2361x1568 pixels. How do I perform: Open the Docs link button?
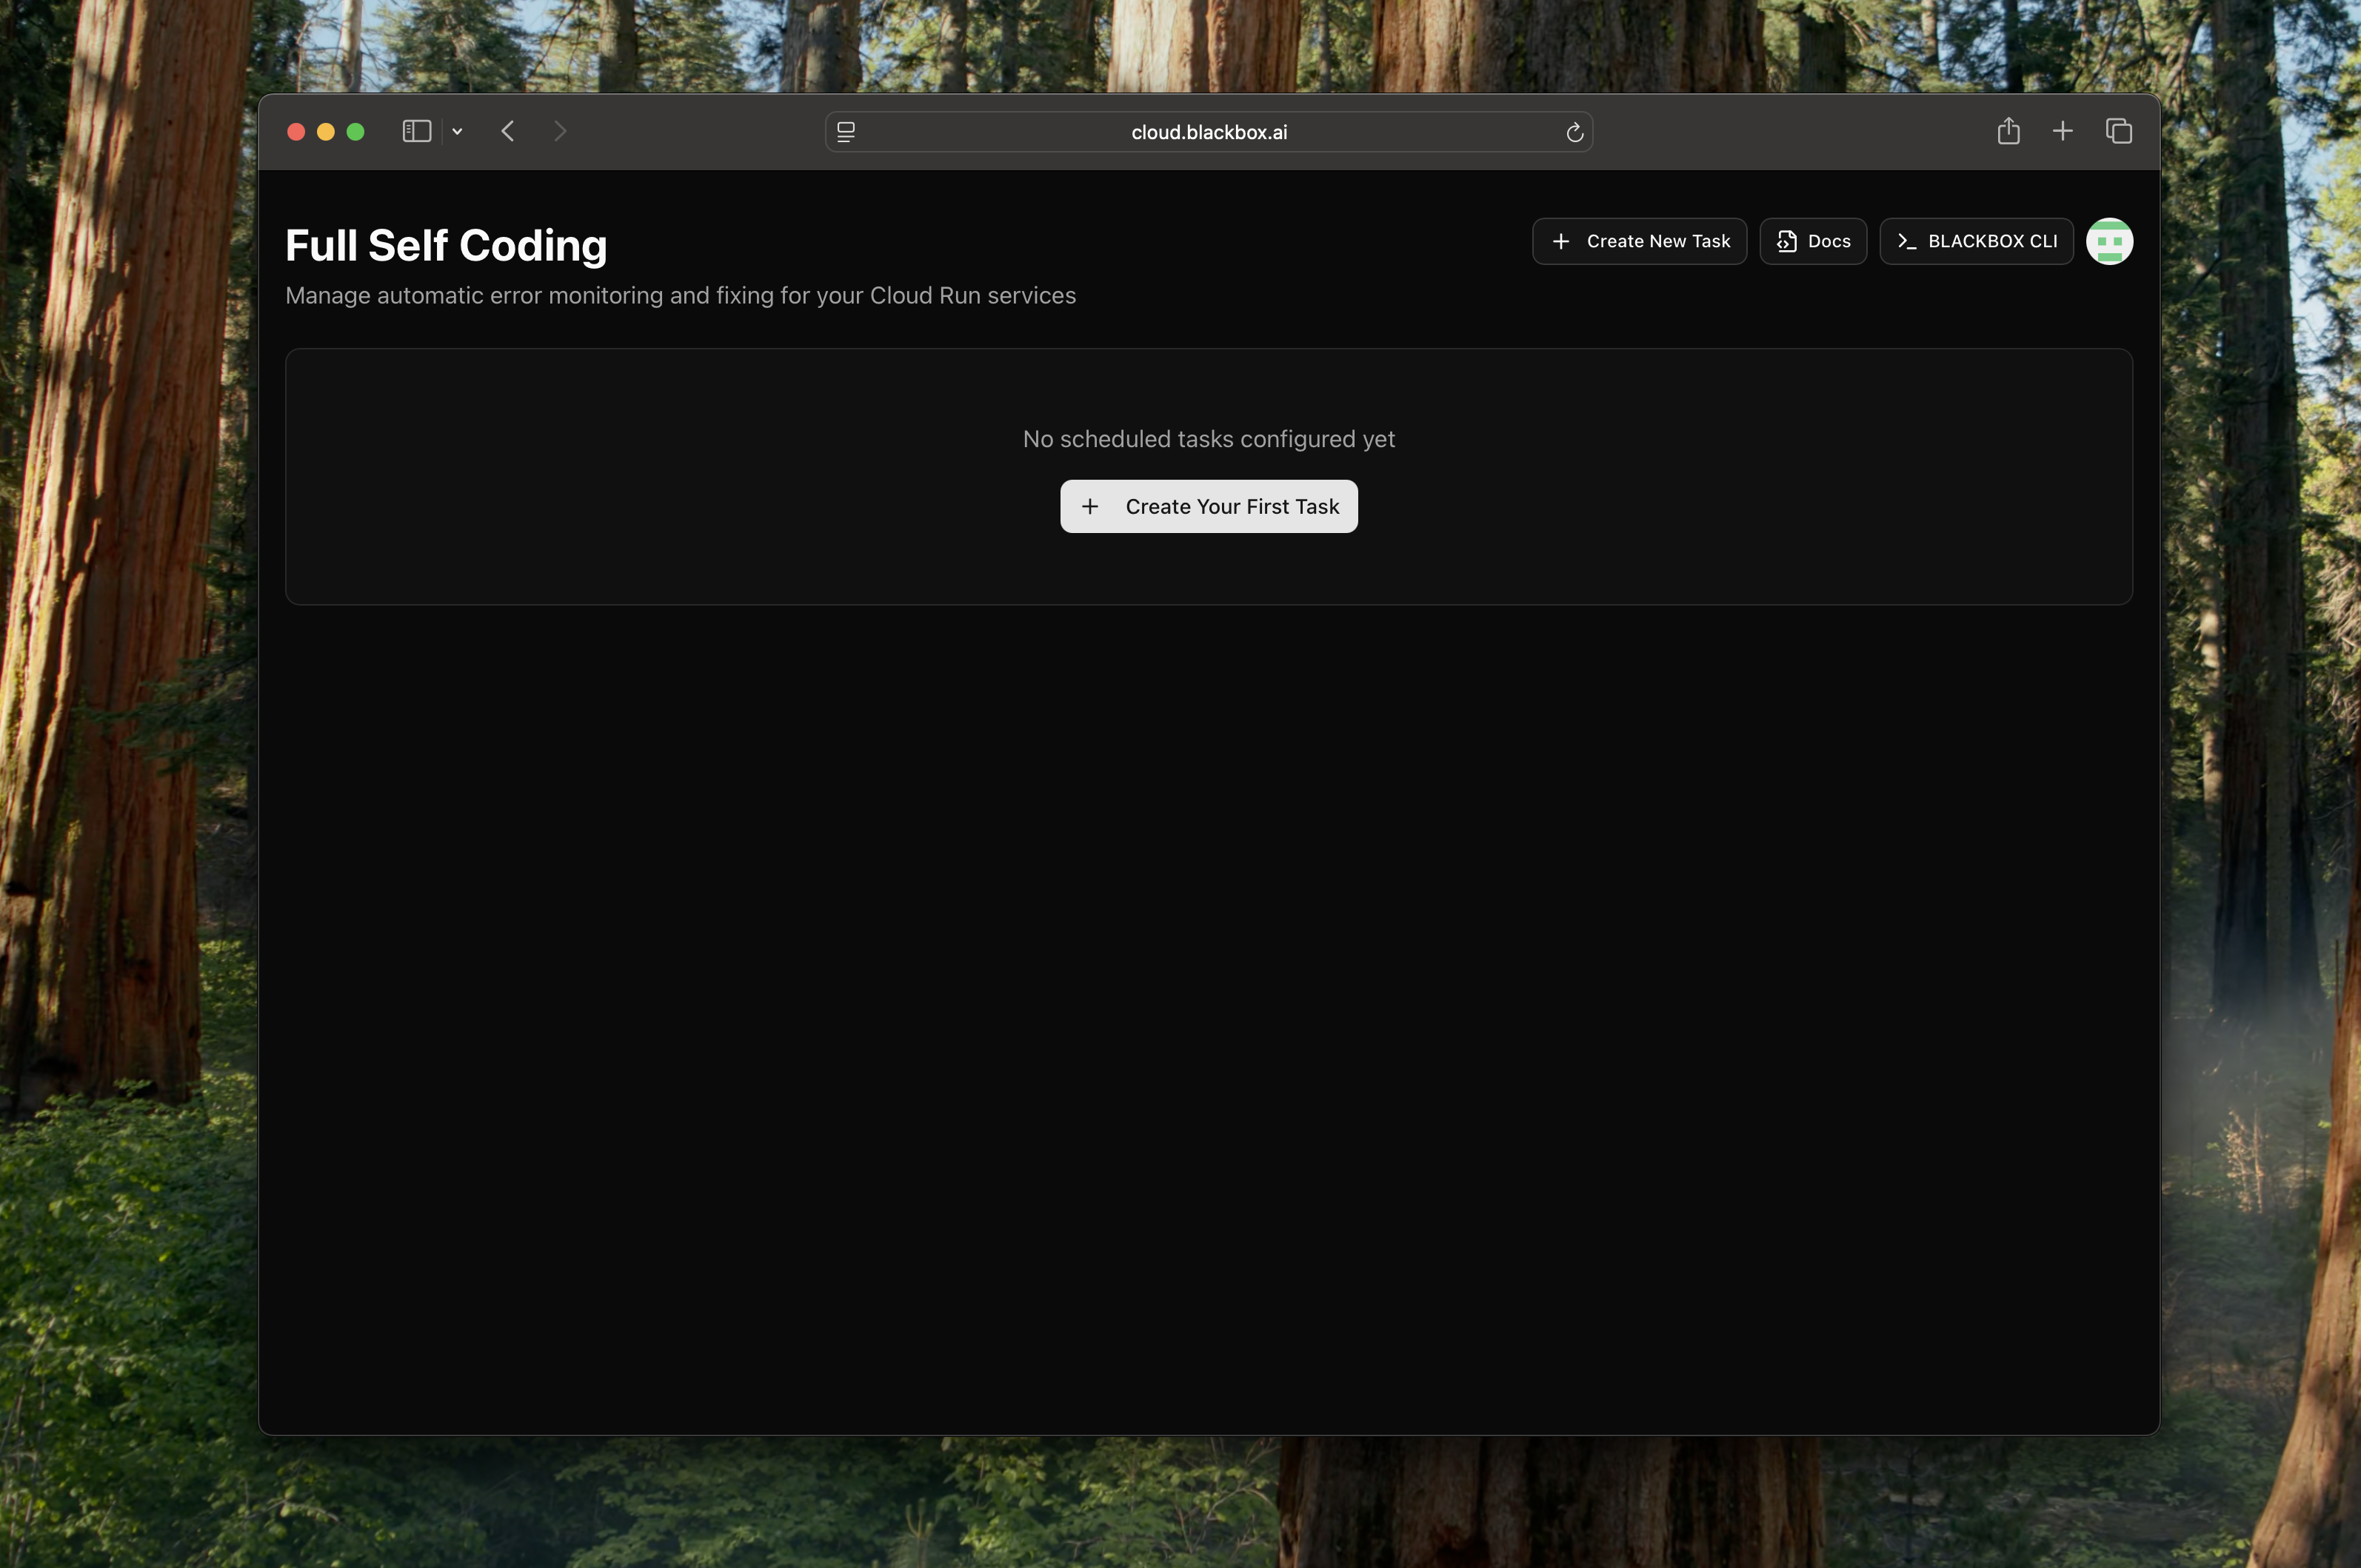pos(1813,241)
